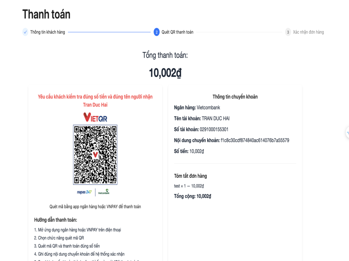
Task: Click the red V logo inside QR code
Action: tap(95, 155)
